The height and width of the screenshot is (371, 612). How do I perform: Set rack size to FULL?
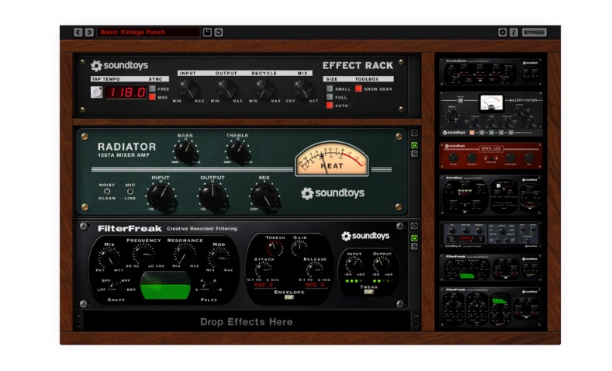tap(330, 97)
